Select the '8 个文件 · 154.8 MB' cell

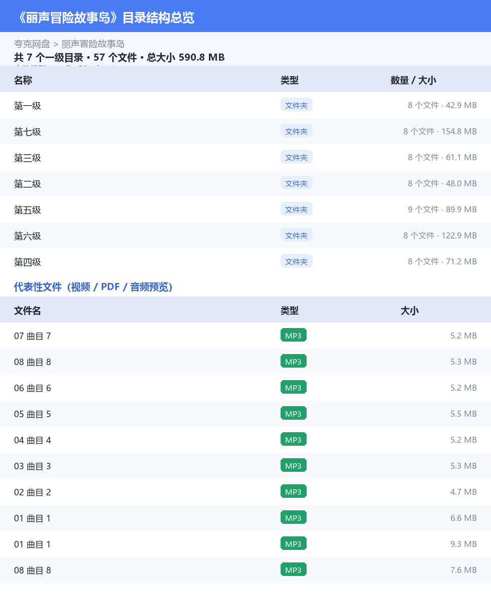coord(440,131)
